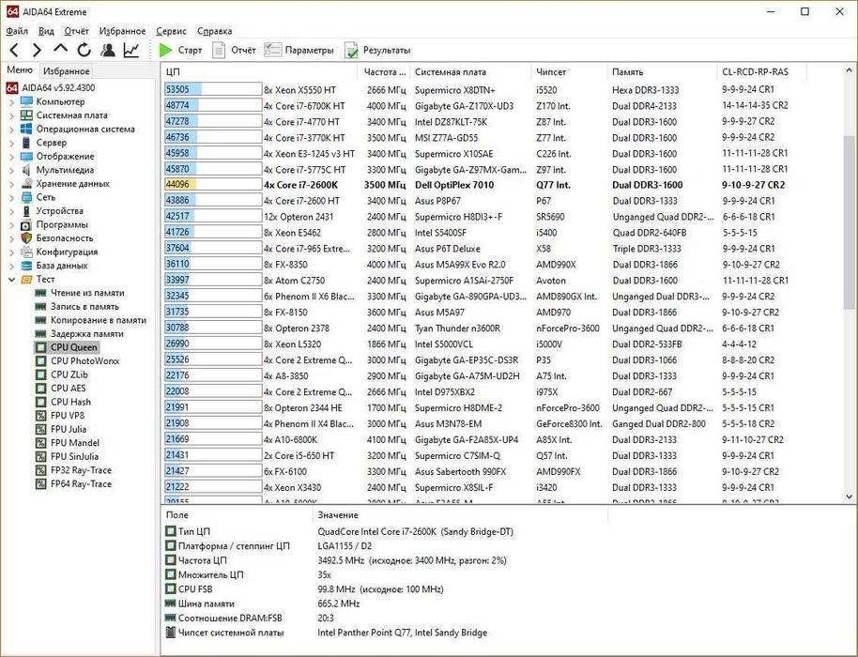Open the Вид menu

click(x=46, y=31)
